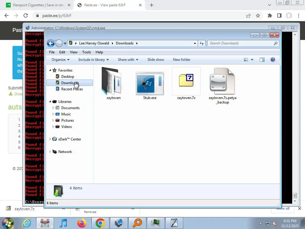Click the Explorer forward arrow button
Viewport: 305px width, 229px height.
coord(59,43)
